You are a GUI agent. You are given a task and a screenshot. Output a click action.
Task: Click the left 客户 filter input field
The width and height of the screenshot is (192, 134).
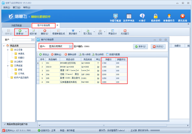22,40
